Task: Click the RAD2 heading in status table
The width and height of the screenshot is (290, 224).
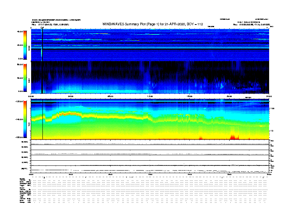Action: 22,179
